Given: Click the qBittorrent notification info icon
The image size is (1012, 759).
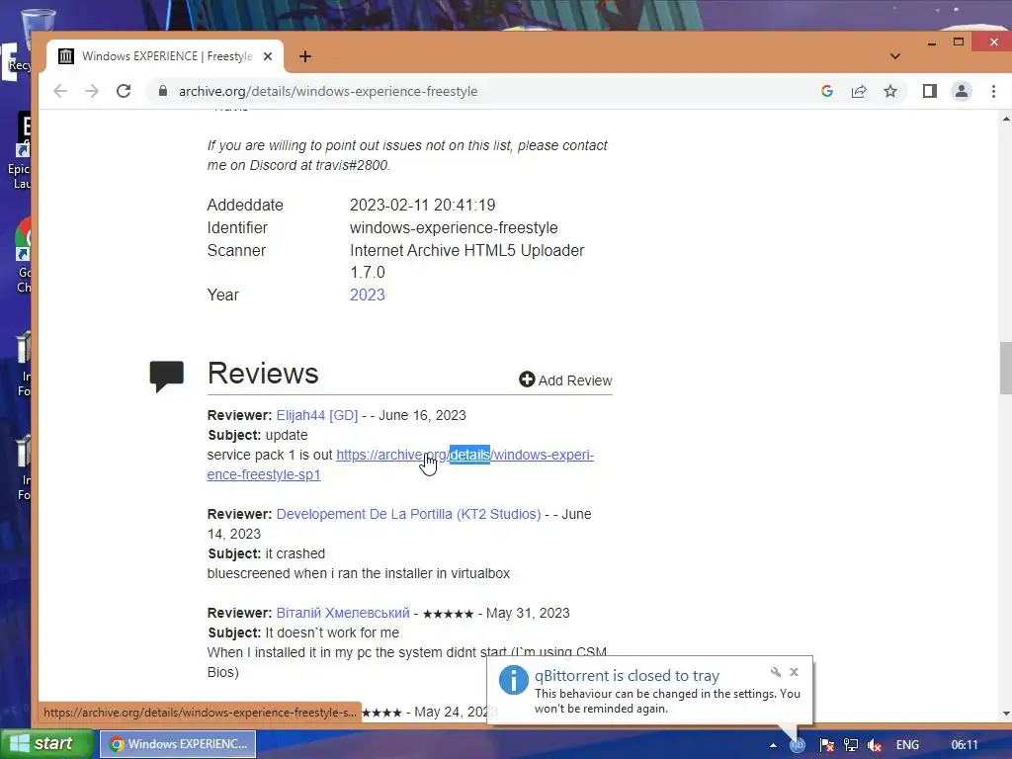Looking at the screenshot, I should tap(514, 680).
